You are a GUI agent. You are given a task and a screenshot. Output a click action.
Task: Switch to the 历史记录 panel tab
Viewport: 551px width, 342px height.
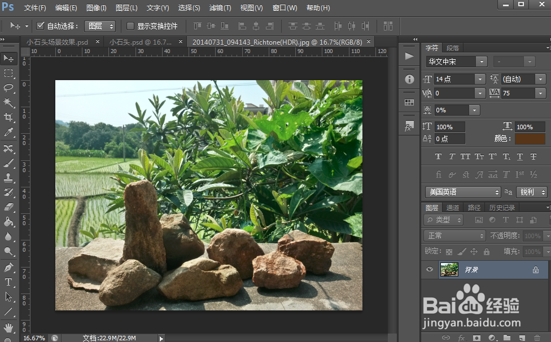click(502, 208)
